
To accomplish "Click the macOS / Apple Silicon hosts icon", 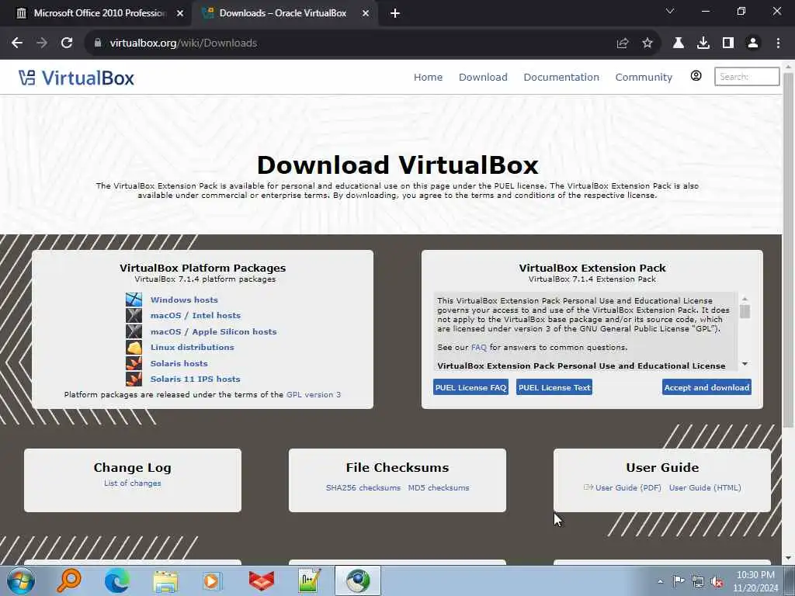I will (134, 331).
